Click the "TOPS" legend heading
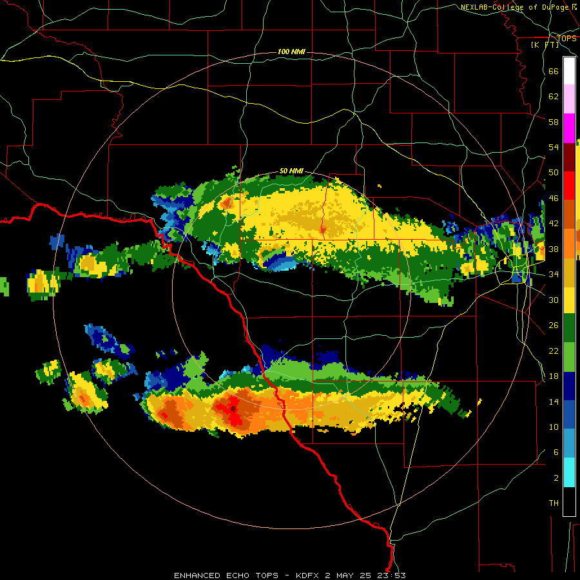Image resolution: width=580 pixels, height=580 pixels. coord(566,38)
